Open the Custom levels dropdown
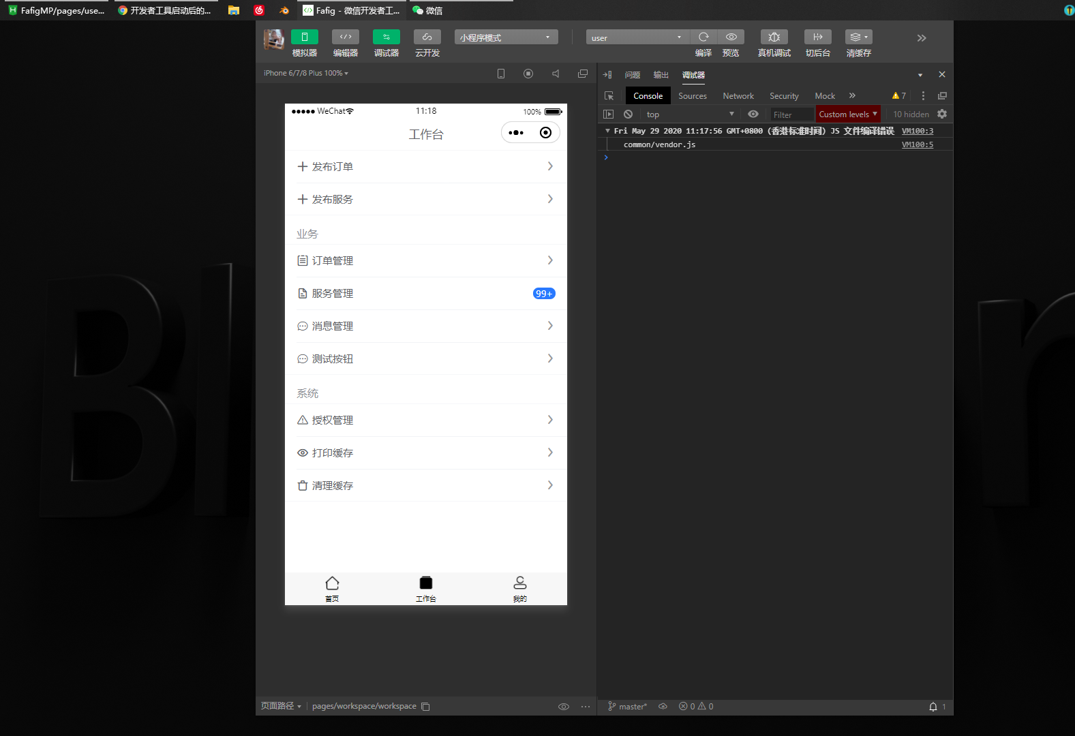The image size is (1075, 736). tap(848, 114)
